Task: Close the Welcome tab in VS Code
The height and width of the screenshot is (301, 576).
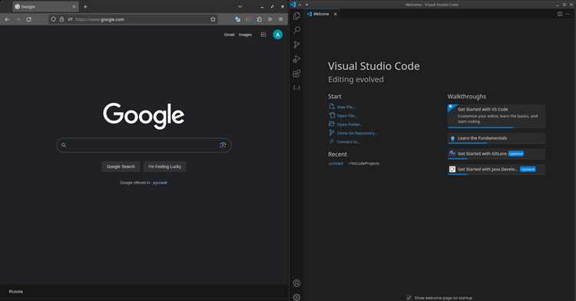Action: coord(336,14)
